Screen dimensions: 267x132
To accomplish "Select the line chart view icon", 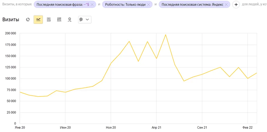I will coord(38,19).
